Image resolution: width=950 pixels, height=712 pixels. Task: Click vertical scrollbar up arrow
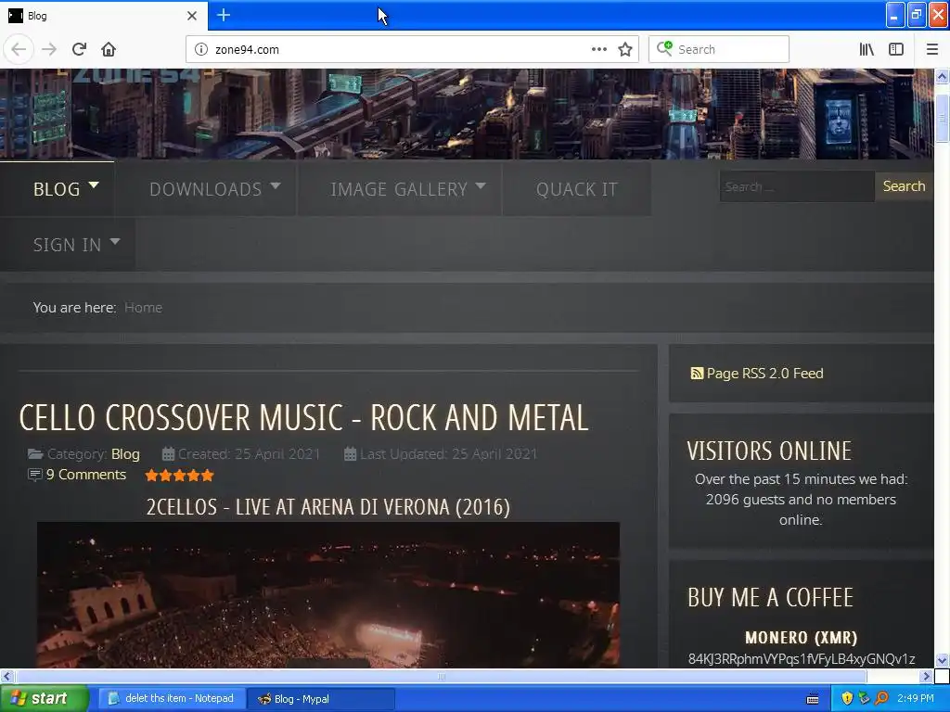coord(942,76)
